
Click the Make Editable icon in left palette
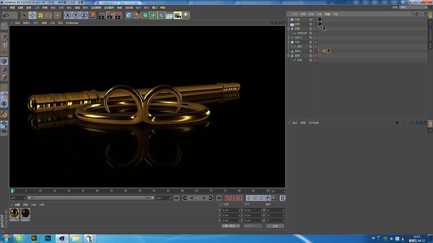[x=4, y=26]
